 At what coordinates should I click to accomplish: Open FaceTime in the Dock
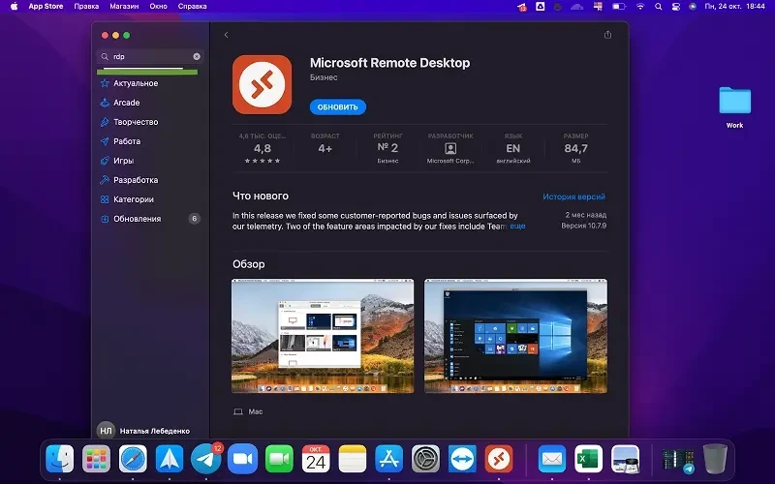(279, 459)
